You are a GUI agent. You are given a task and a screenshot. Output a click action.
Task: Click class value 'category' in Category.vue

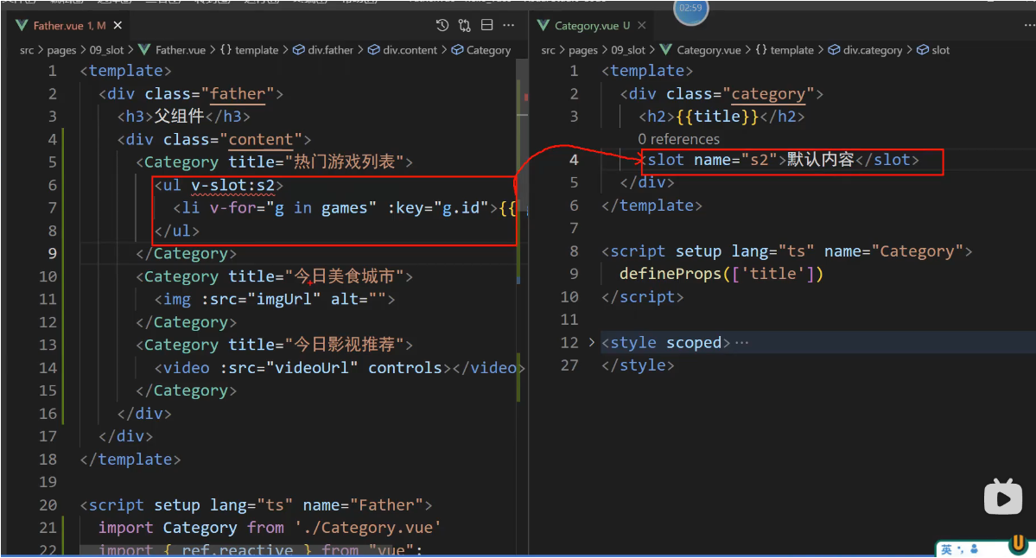point(768,94)
